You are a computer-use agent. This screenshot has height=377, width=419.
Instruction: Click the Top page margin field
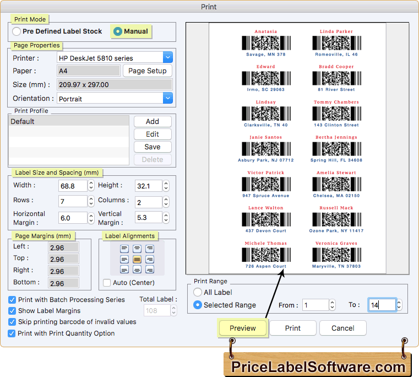(x=63, y=258)
